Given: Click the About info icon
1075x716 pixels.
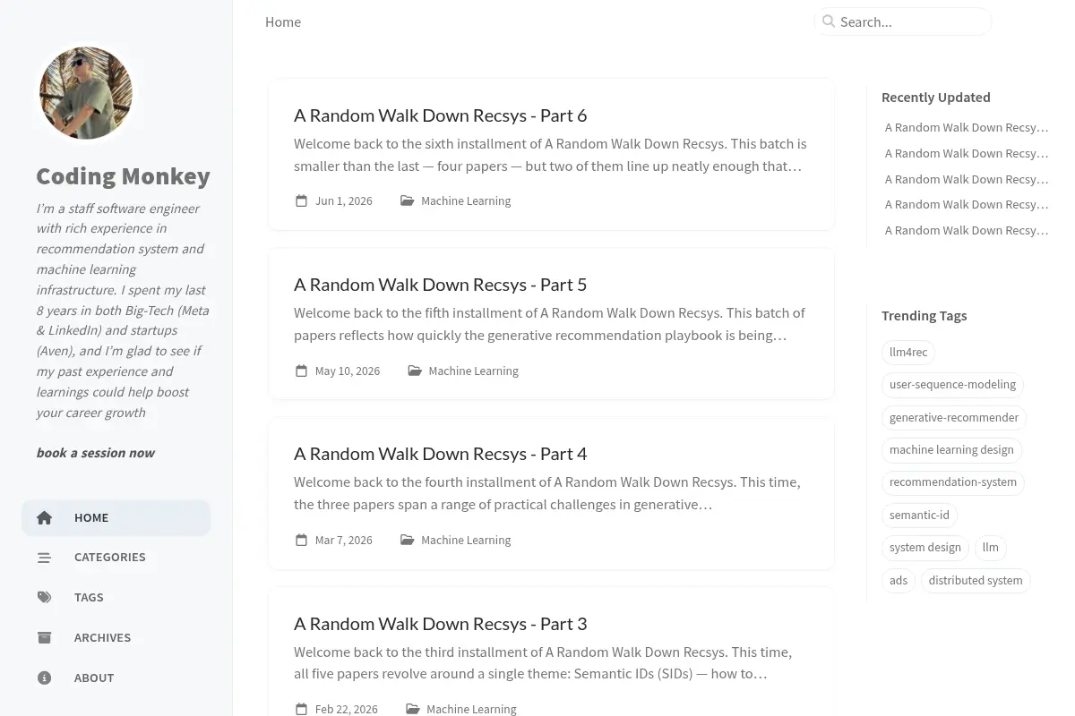Looking at the screenshot, I should tap(44, 678).
